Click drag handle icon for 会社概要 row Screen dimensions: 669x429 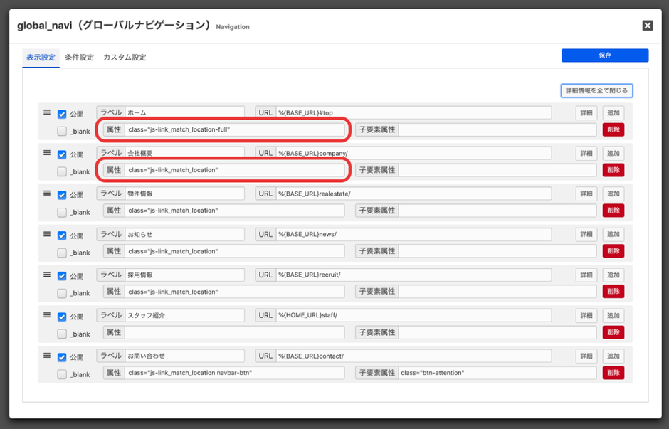tap(47, 153)
